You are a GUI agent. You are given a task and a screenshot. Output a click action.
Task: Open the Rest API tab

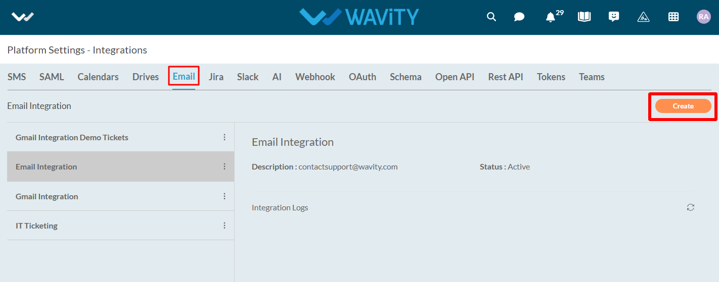click(x=505, y=77)
